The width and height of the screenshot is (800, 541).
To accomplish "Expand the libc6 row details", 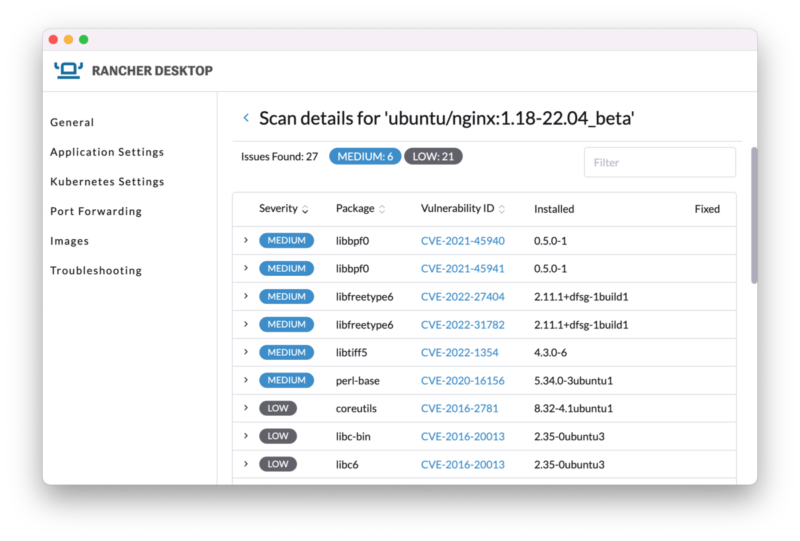I will coord(246,464).
